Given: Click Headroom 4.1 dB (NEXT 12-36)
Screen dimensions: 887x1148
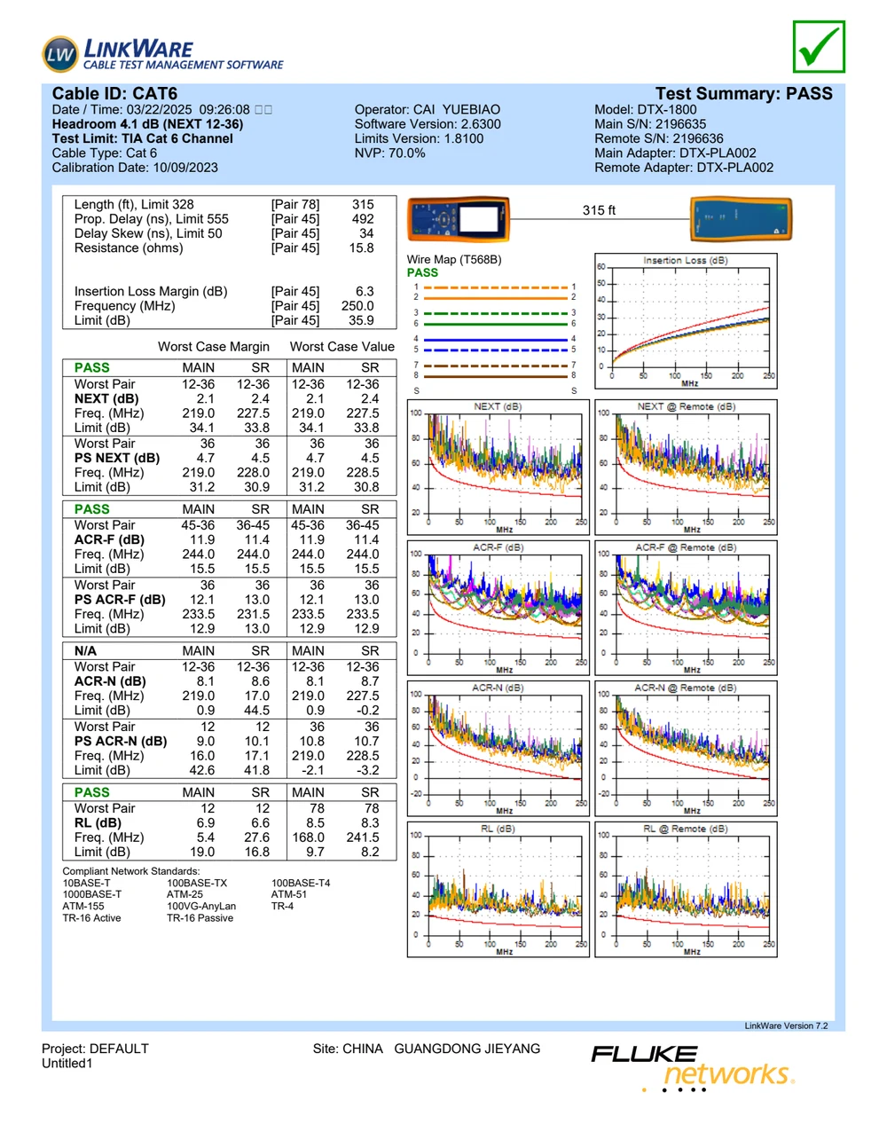Looking at the screenshot, I should point(147,124).
